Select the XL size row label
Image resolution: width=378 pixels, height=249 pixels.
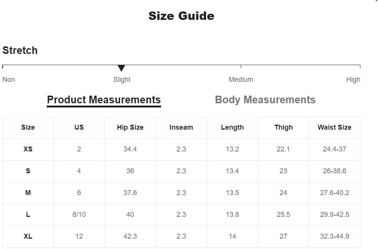tap(28, 236)
